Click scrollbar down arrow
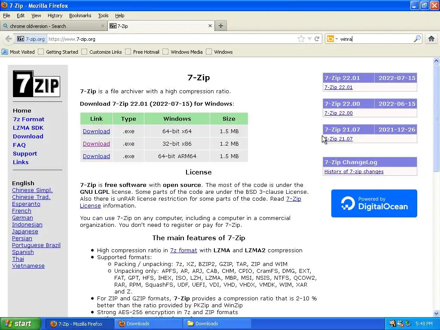This screenshot has width=440, height=330. [436, 313]
